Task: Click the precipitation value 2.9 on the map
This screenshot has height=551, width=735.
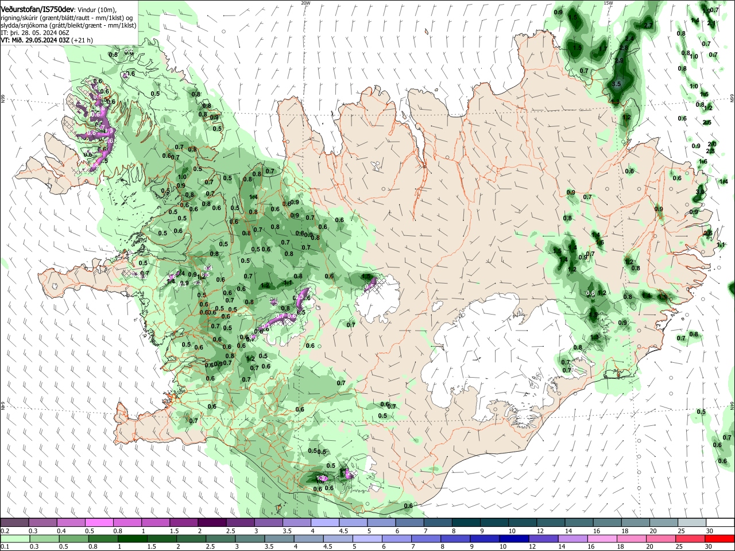Action: [619, 61]
